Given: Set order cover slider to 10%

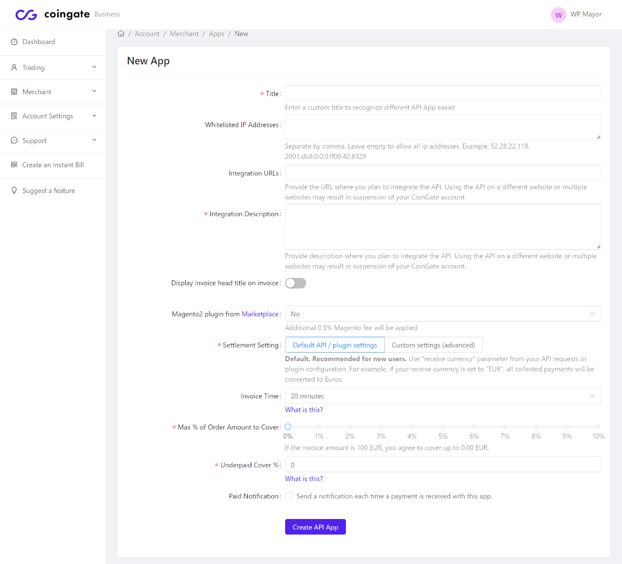Looking at the screenshot, I should 598,427.
